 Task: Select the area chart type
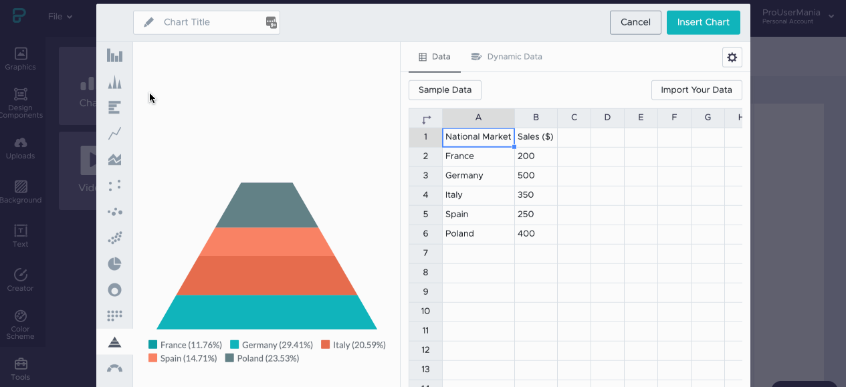114,160
